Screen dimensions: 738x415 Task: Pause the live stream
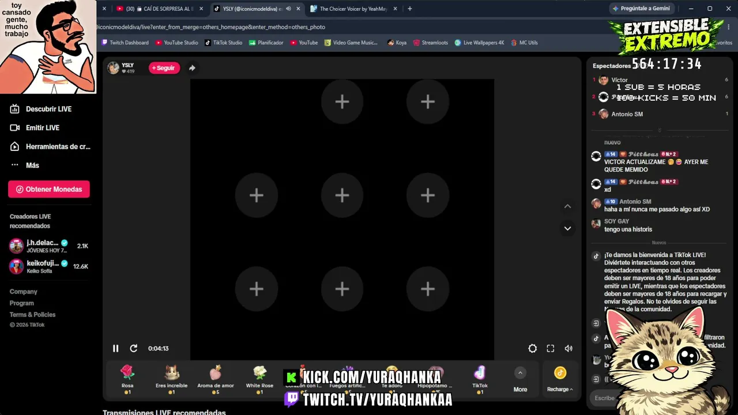(115, 348)
